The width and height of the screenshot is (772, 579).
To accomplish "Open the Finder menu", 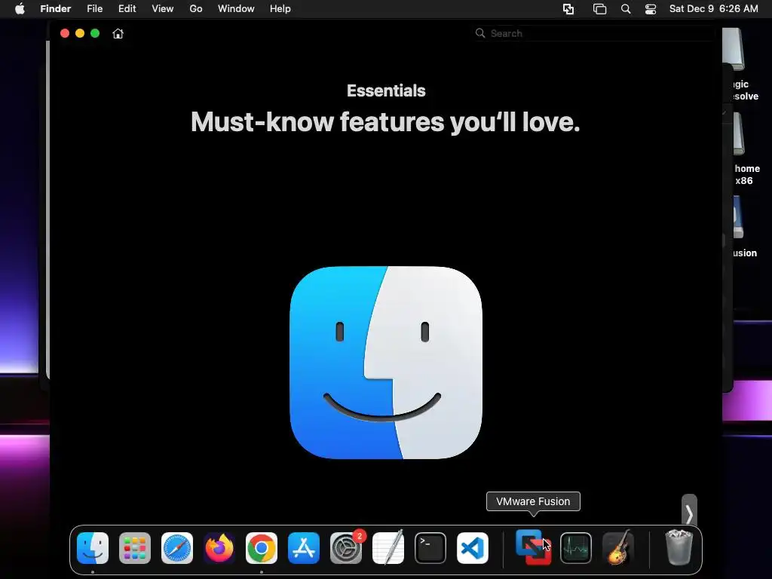I will 56,9.
